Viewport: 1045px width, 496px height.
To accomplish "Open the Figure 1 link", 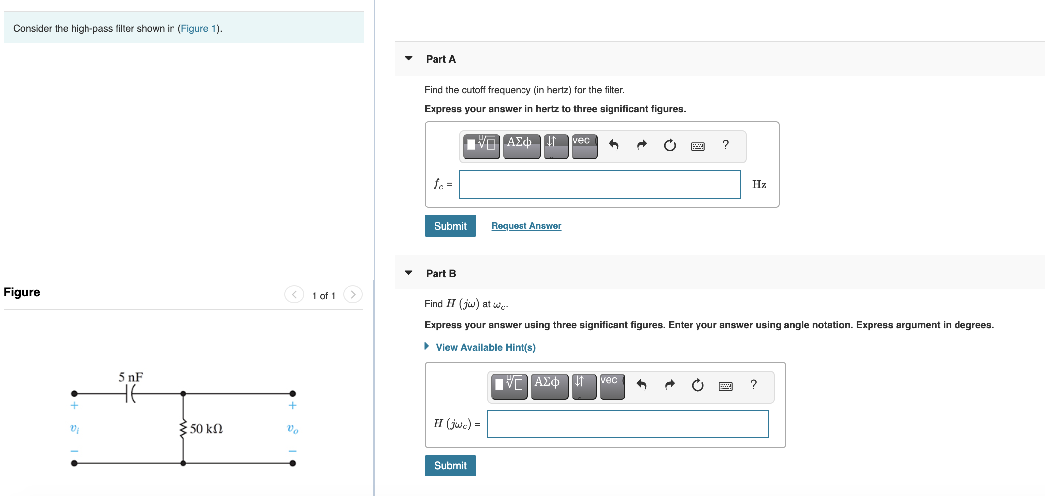I will [198, 28].
